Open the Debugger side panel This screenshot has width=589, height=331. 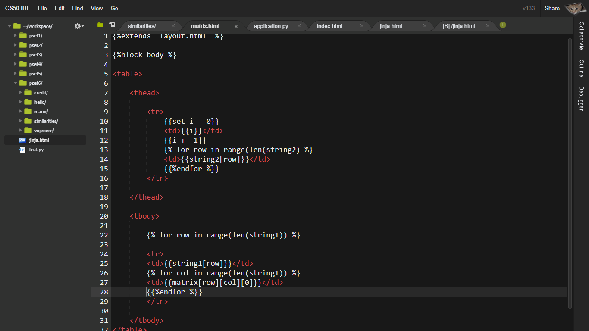pyautogui.click(x=581, y=98)
